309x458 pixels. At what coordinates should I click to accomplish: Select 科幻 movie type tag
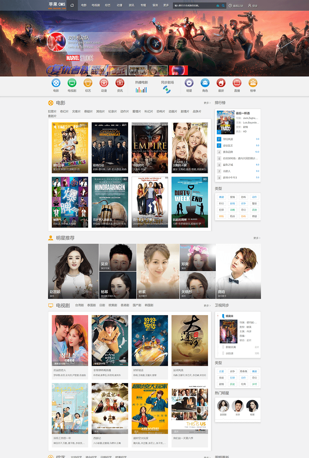point(221,203)
